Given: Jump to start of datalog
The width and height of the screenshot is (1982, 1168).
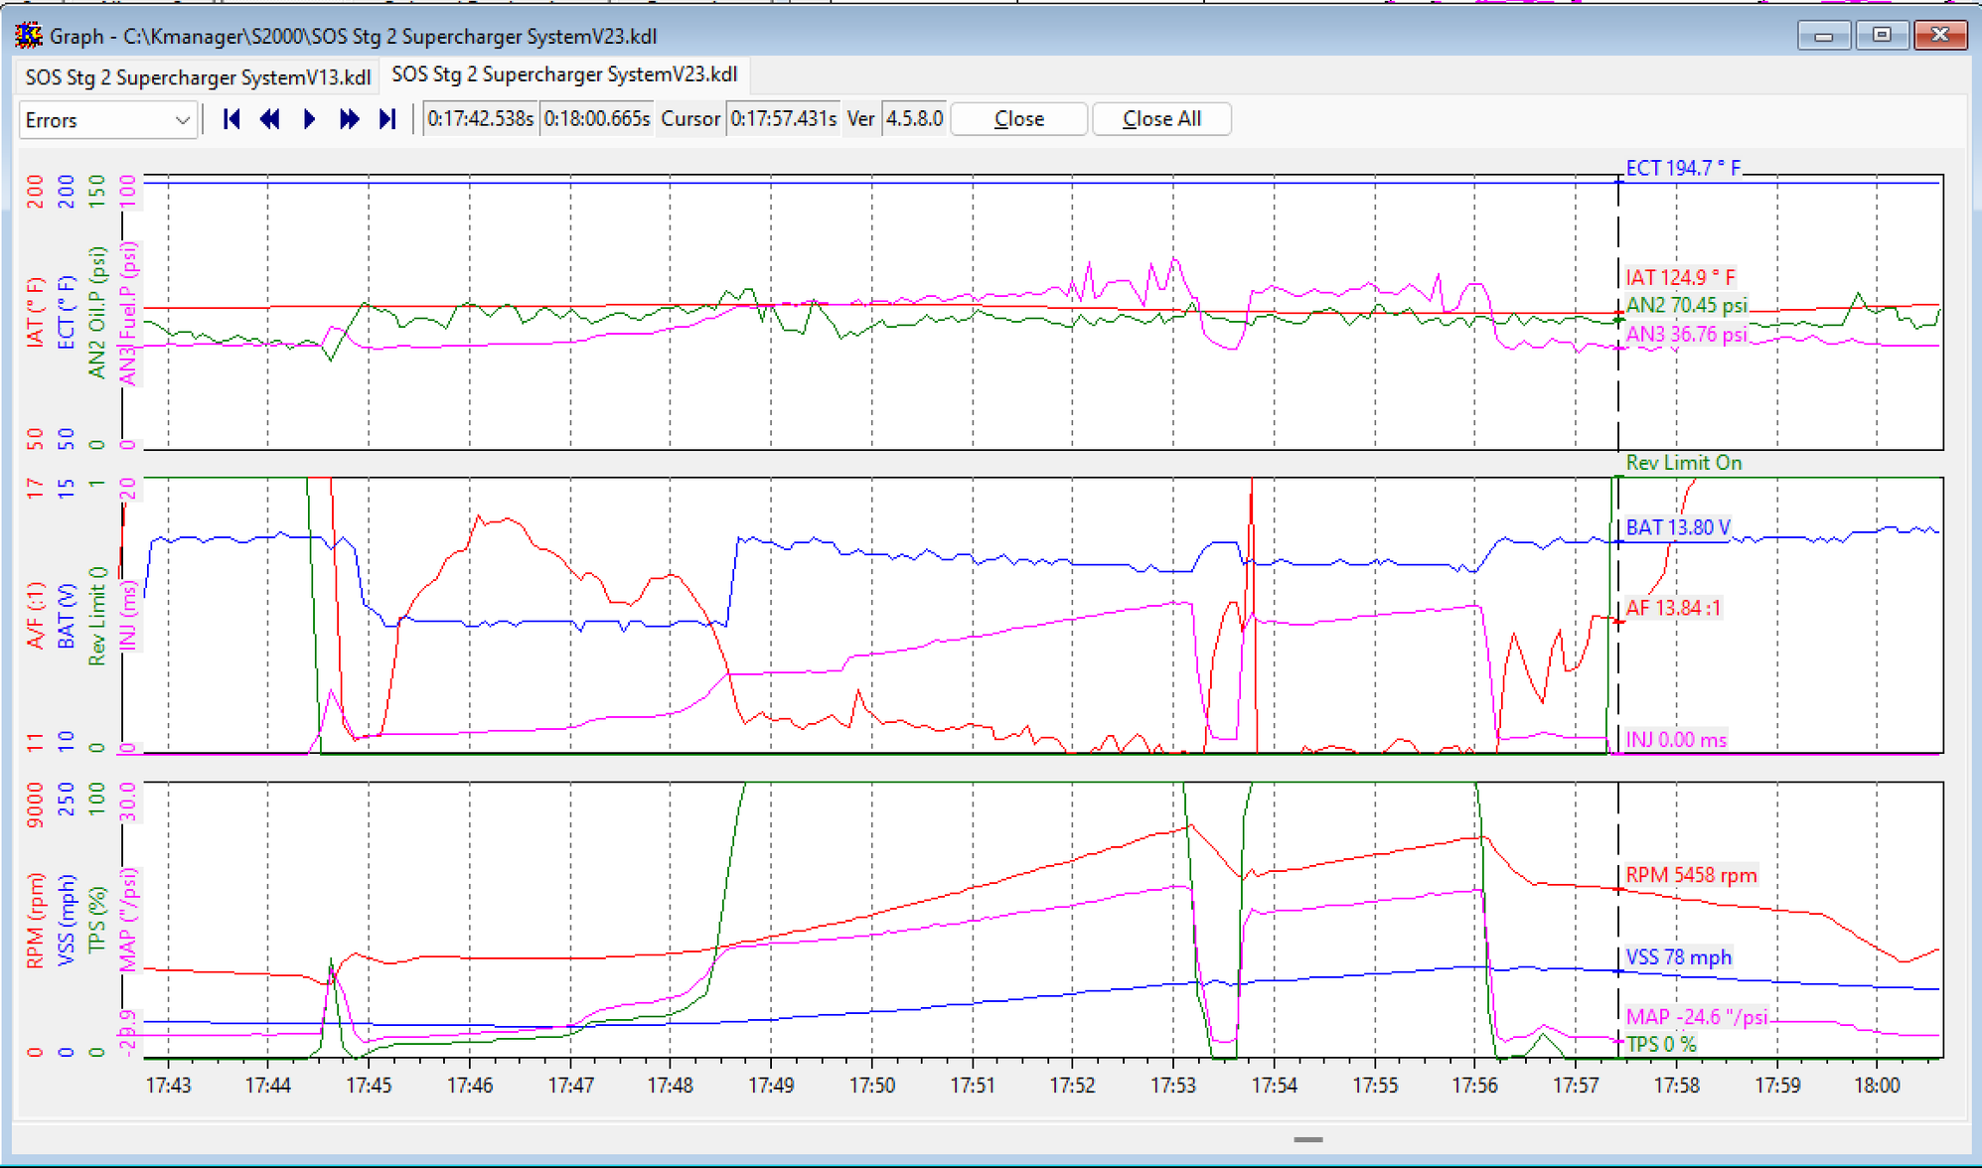Looking at the screenshot, I should [231, 119].
